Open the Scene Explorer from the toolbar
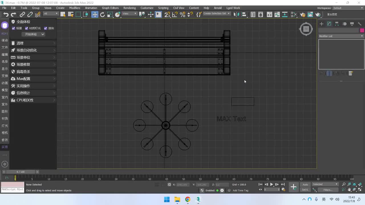The height and width of the screenshot is (205, 365). click(x=253, y=15)
